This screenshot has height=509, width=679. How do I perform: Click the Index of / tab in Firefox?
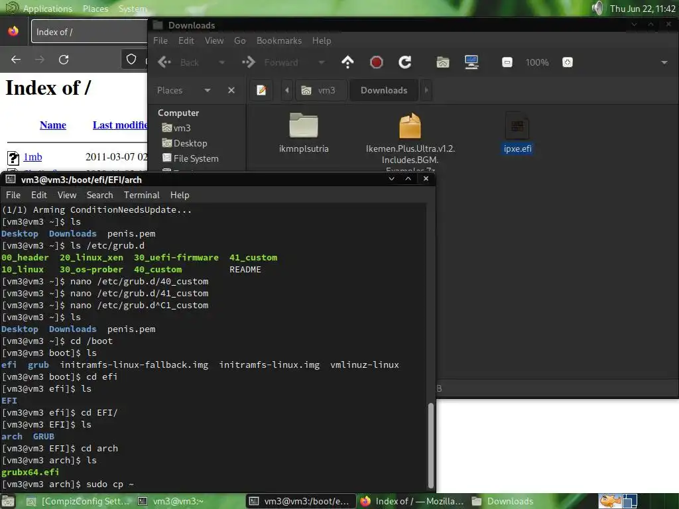(x=89, y=32)
